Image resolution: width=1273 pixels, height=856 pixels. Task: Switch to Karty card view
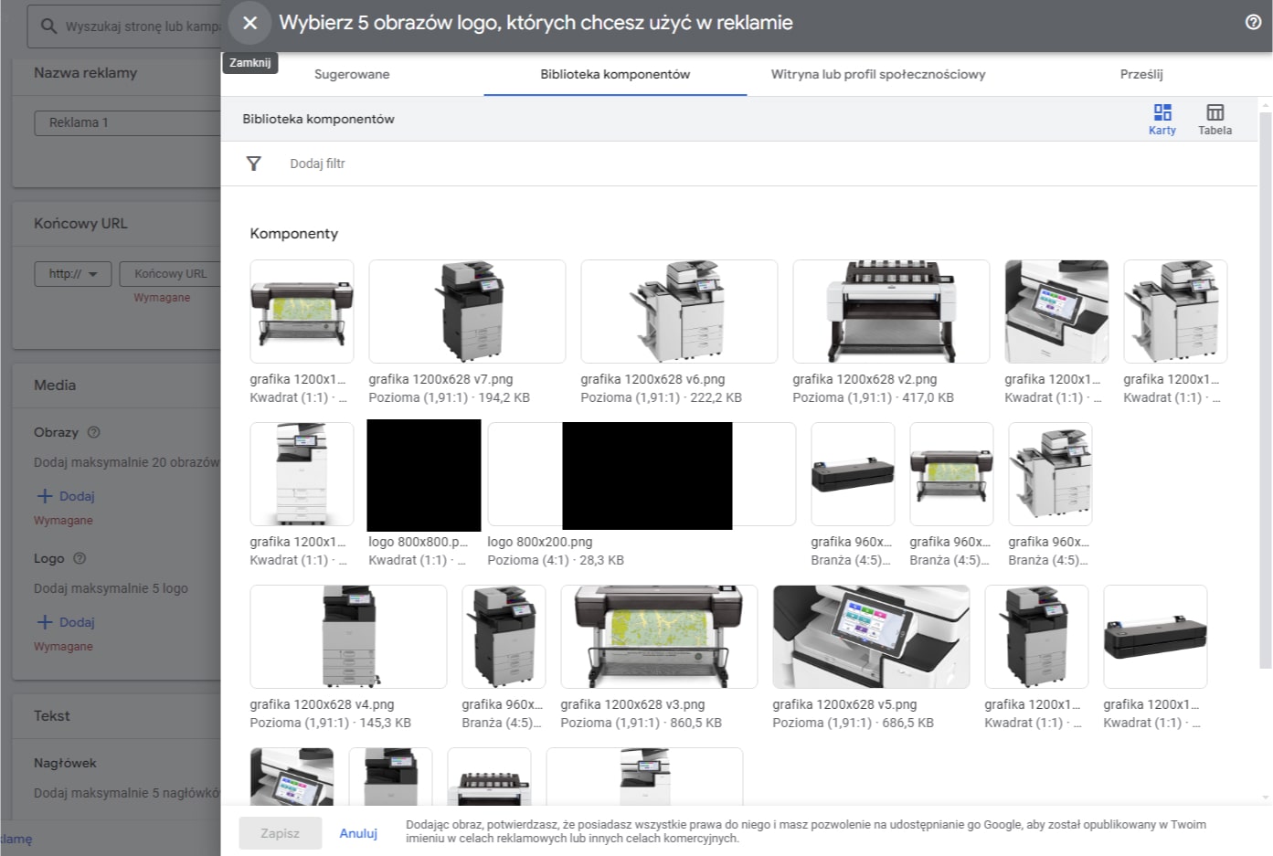coord(1162,119)
